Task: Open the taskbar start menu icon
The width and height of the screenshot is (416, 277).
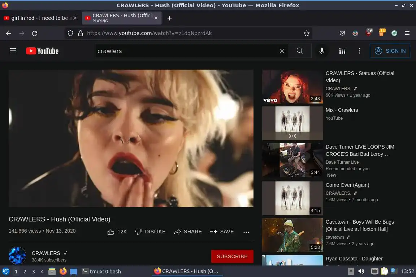Action: coord(5,272)
